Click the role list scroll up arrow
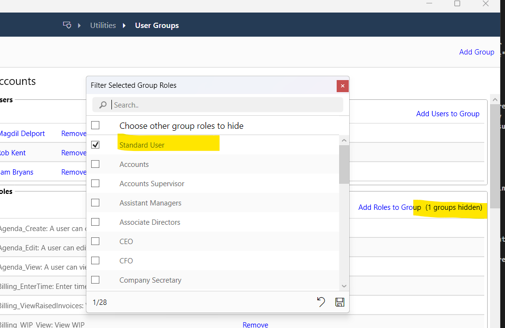The width and height of the screenshot is (505, 328). click(x=344, y=140)
